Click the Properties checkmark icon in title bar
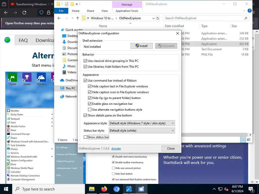259x194 pixels. (x=67, y=4)
